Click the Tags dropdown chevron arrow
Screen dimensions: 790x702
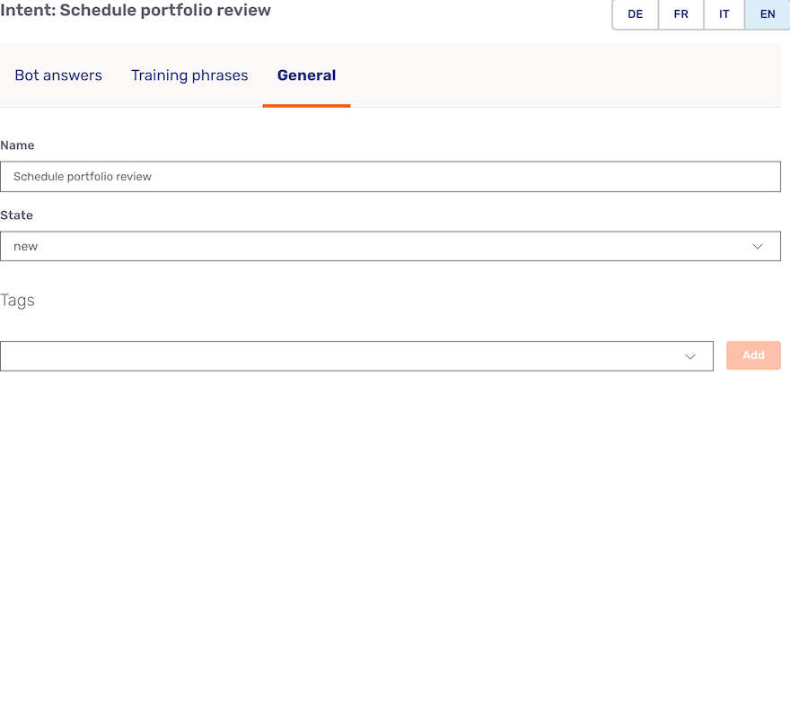point(690,356)
